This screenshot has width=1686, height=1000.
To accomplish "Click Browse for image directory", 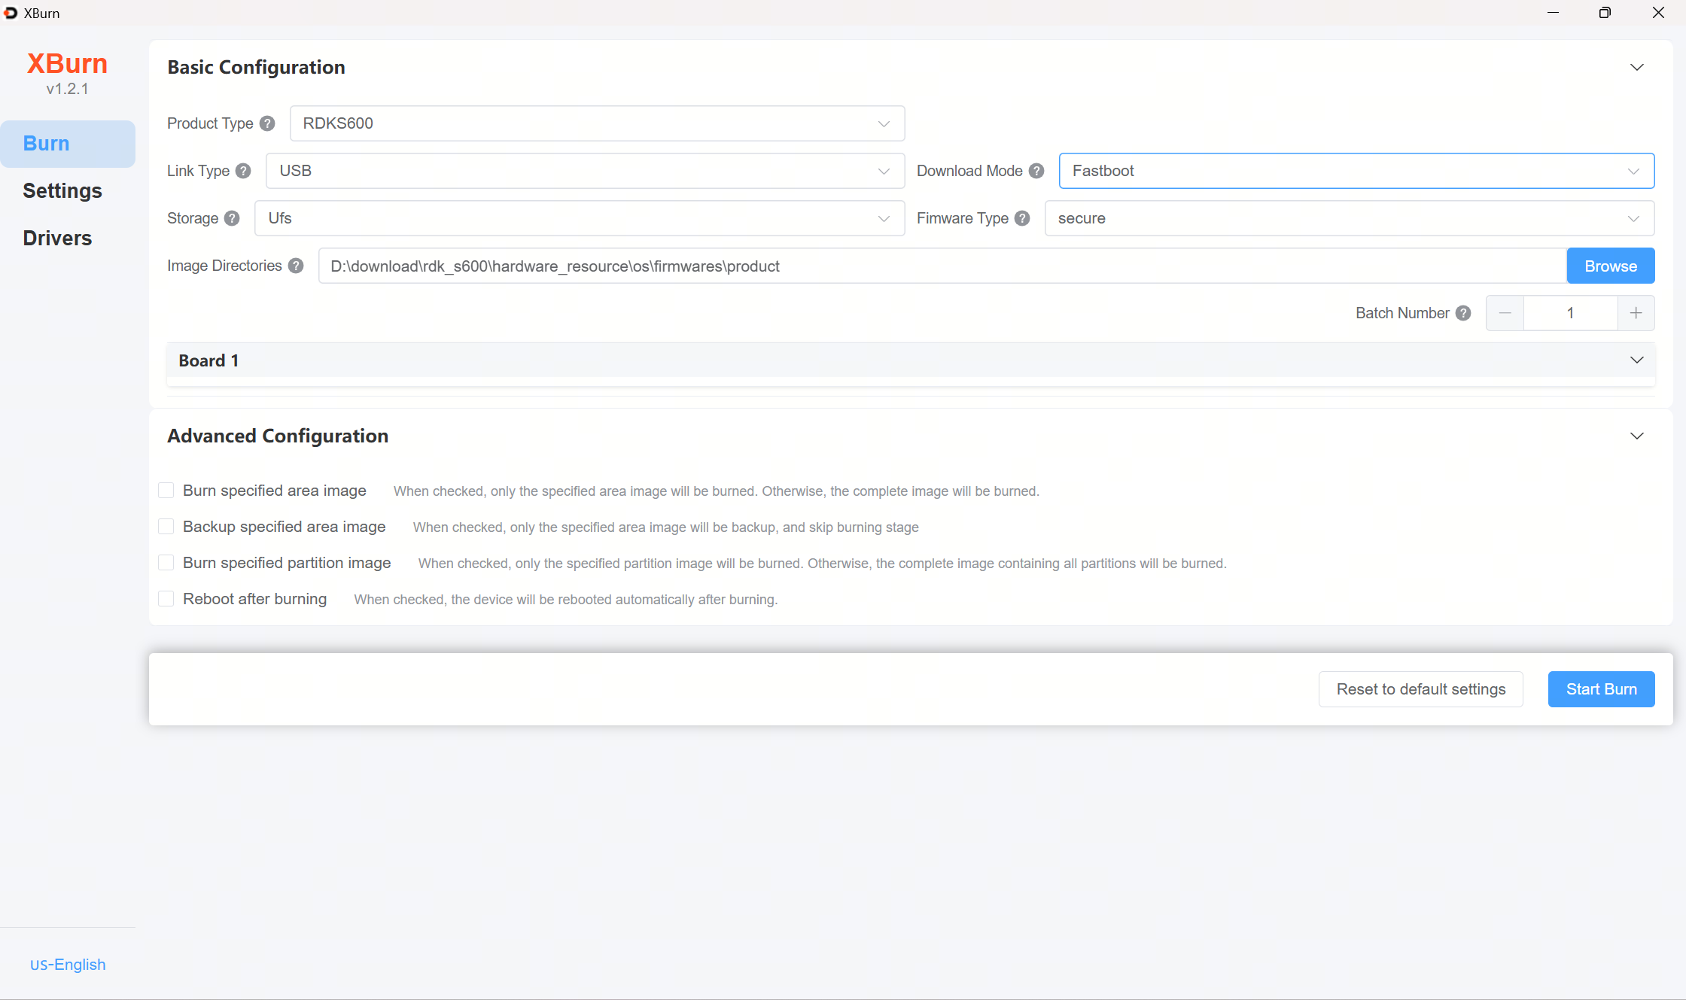I will coord(1611,266).
